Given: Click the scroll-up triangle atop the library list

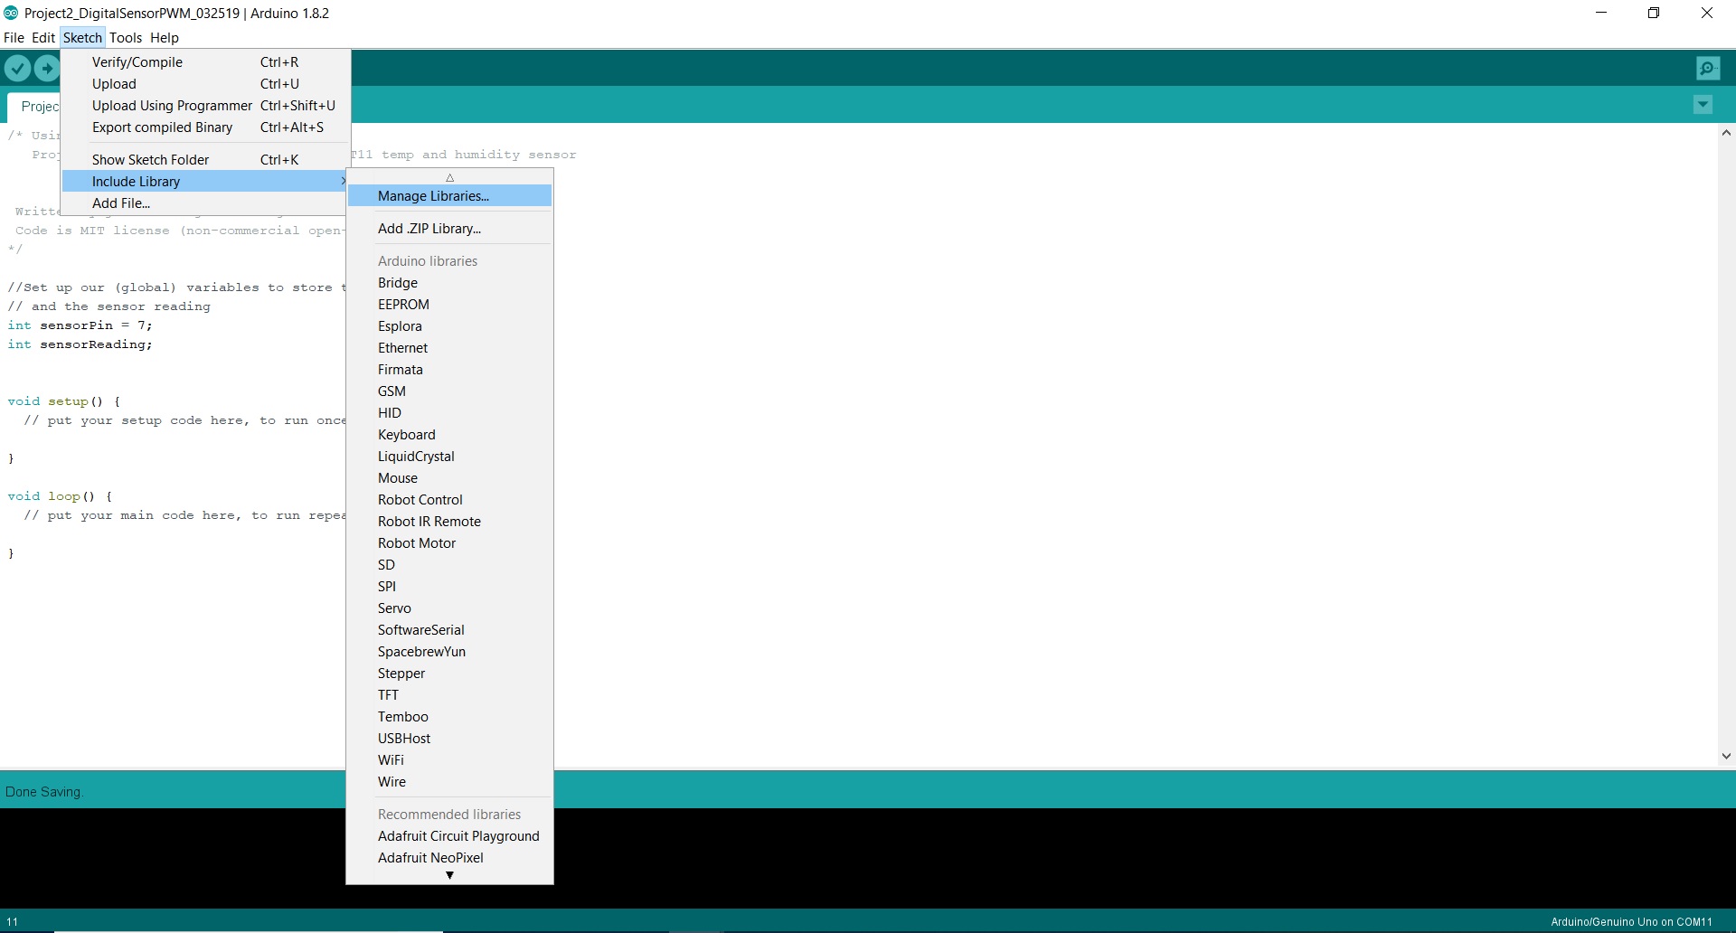Looking at the screenshot, I should pos(449,177).
